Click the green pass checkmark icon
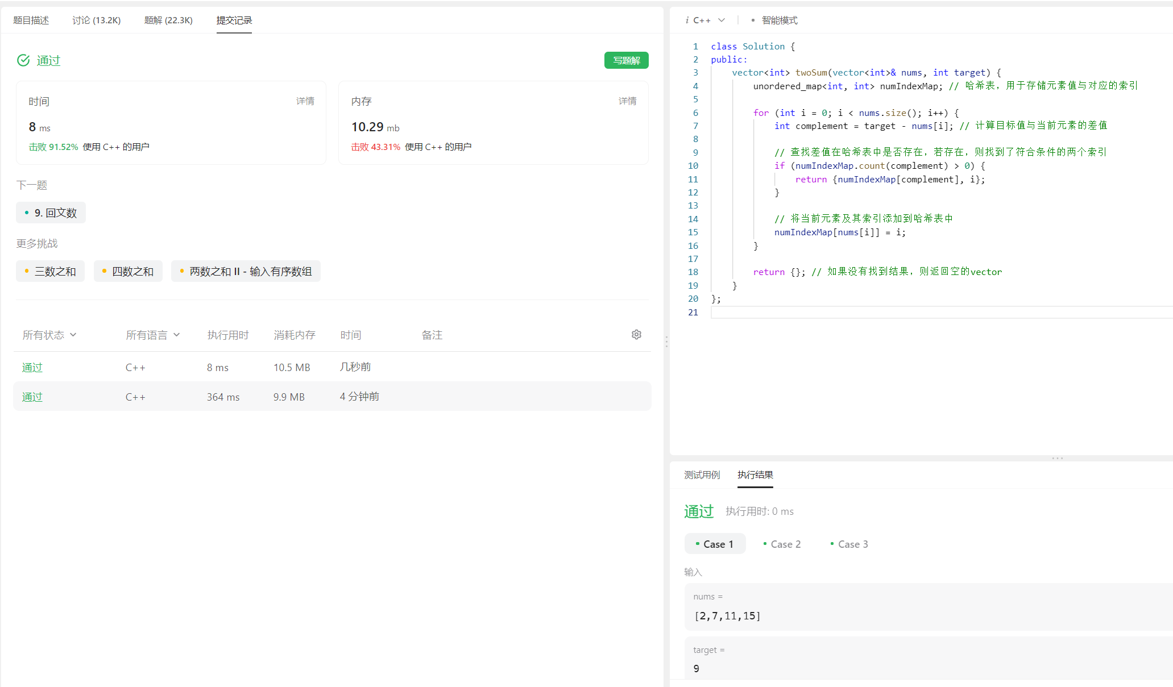 (23, 60)
